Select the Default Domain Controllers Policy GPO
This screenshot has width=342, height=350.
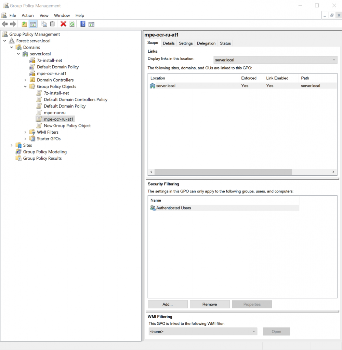(75, 99)
